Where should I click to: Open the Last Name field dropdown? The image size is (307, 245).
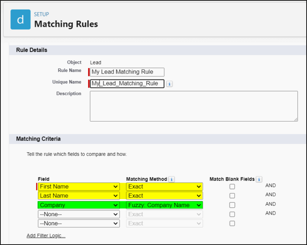pyautogui.click(x=79, y=196)
